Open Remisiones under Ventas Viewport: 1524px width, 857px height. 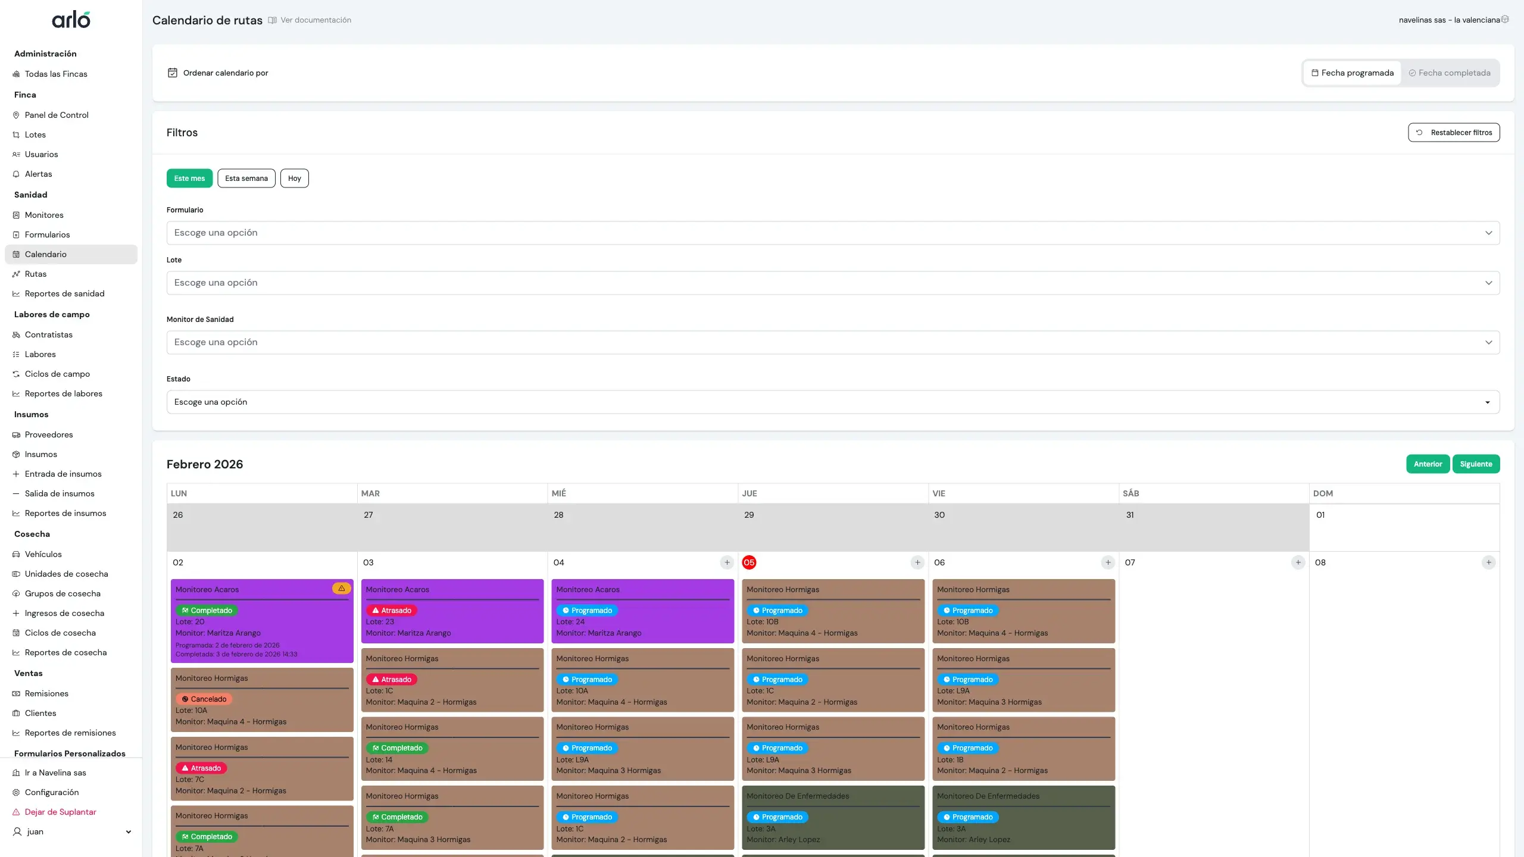pyautogui.click(x=46, y=693)
